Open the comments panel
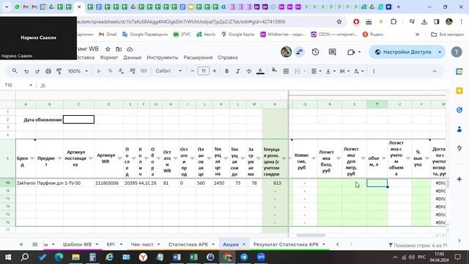Viewport: 469px width, 264px height. point(332,52)
